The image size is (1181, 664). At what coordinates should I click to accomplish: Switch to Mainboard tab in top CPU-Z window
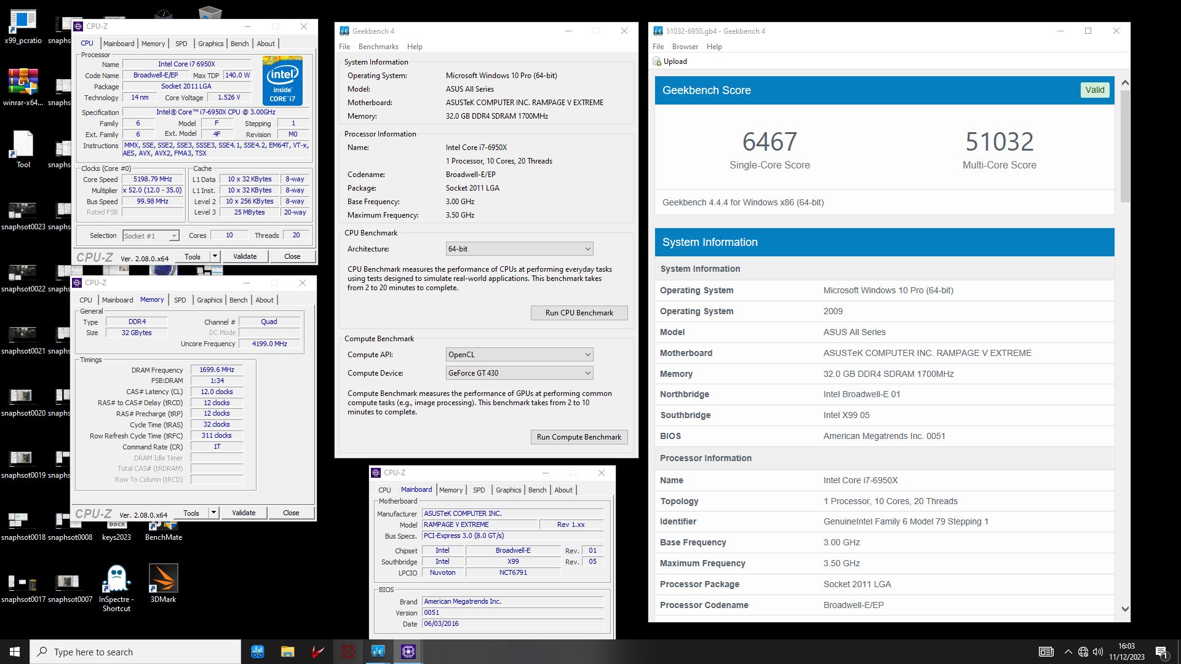coord(119,44)
